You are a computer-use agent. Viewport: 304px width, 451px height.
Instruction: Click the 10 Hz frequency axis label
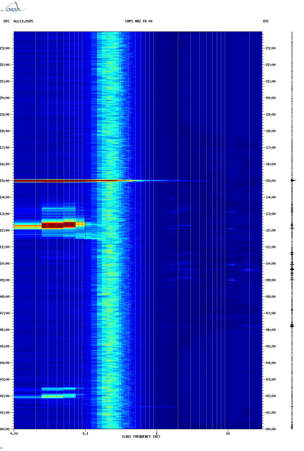[228, 434]
